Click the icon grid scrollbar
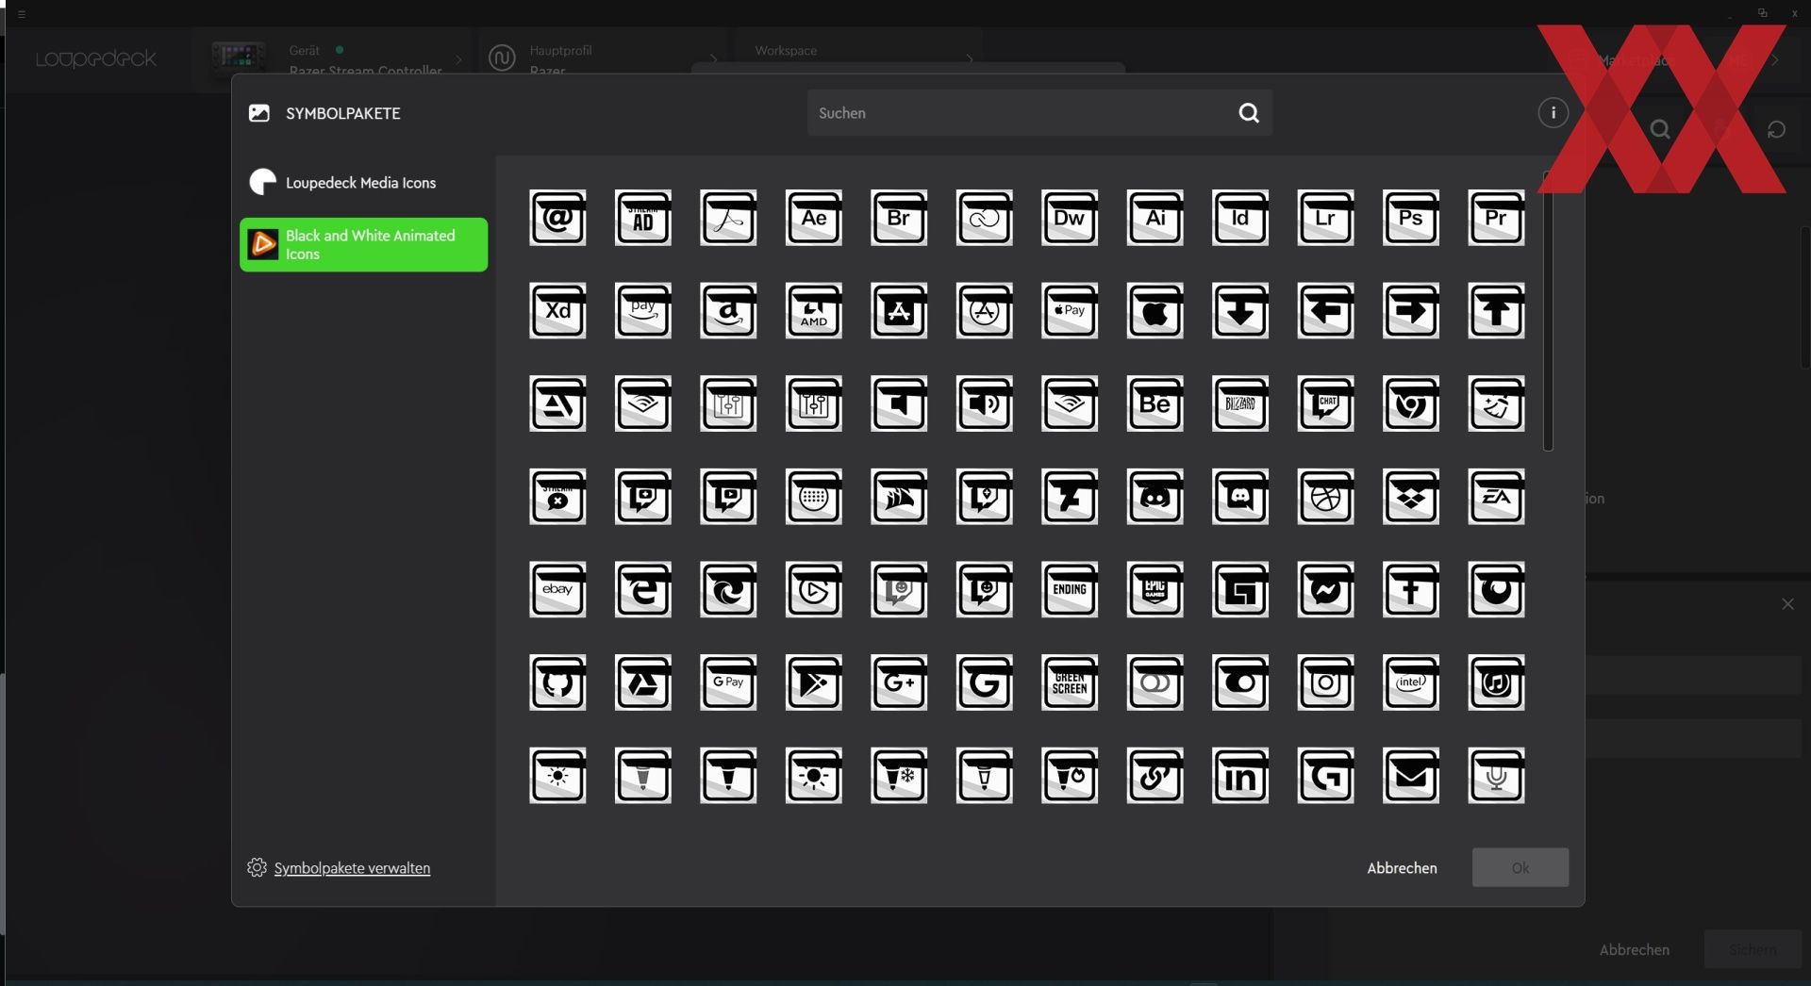This screenshot has height=986, width=1811. (x=1548, y=311)
